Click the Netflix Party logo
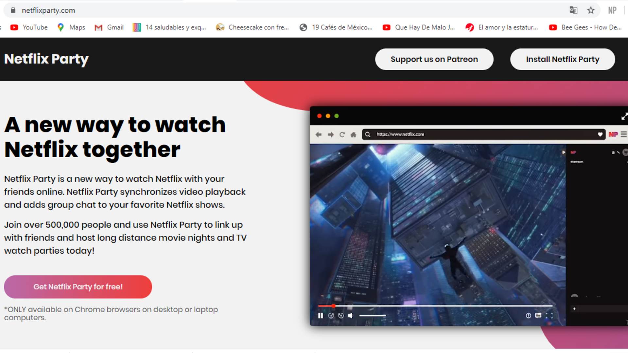The image size is (628, 353). [x=46, y=59]
